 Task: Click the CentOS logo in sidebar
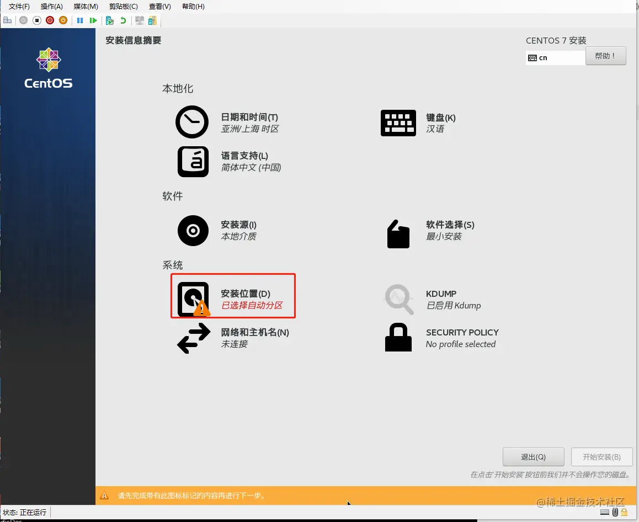click(49, 68)
